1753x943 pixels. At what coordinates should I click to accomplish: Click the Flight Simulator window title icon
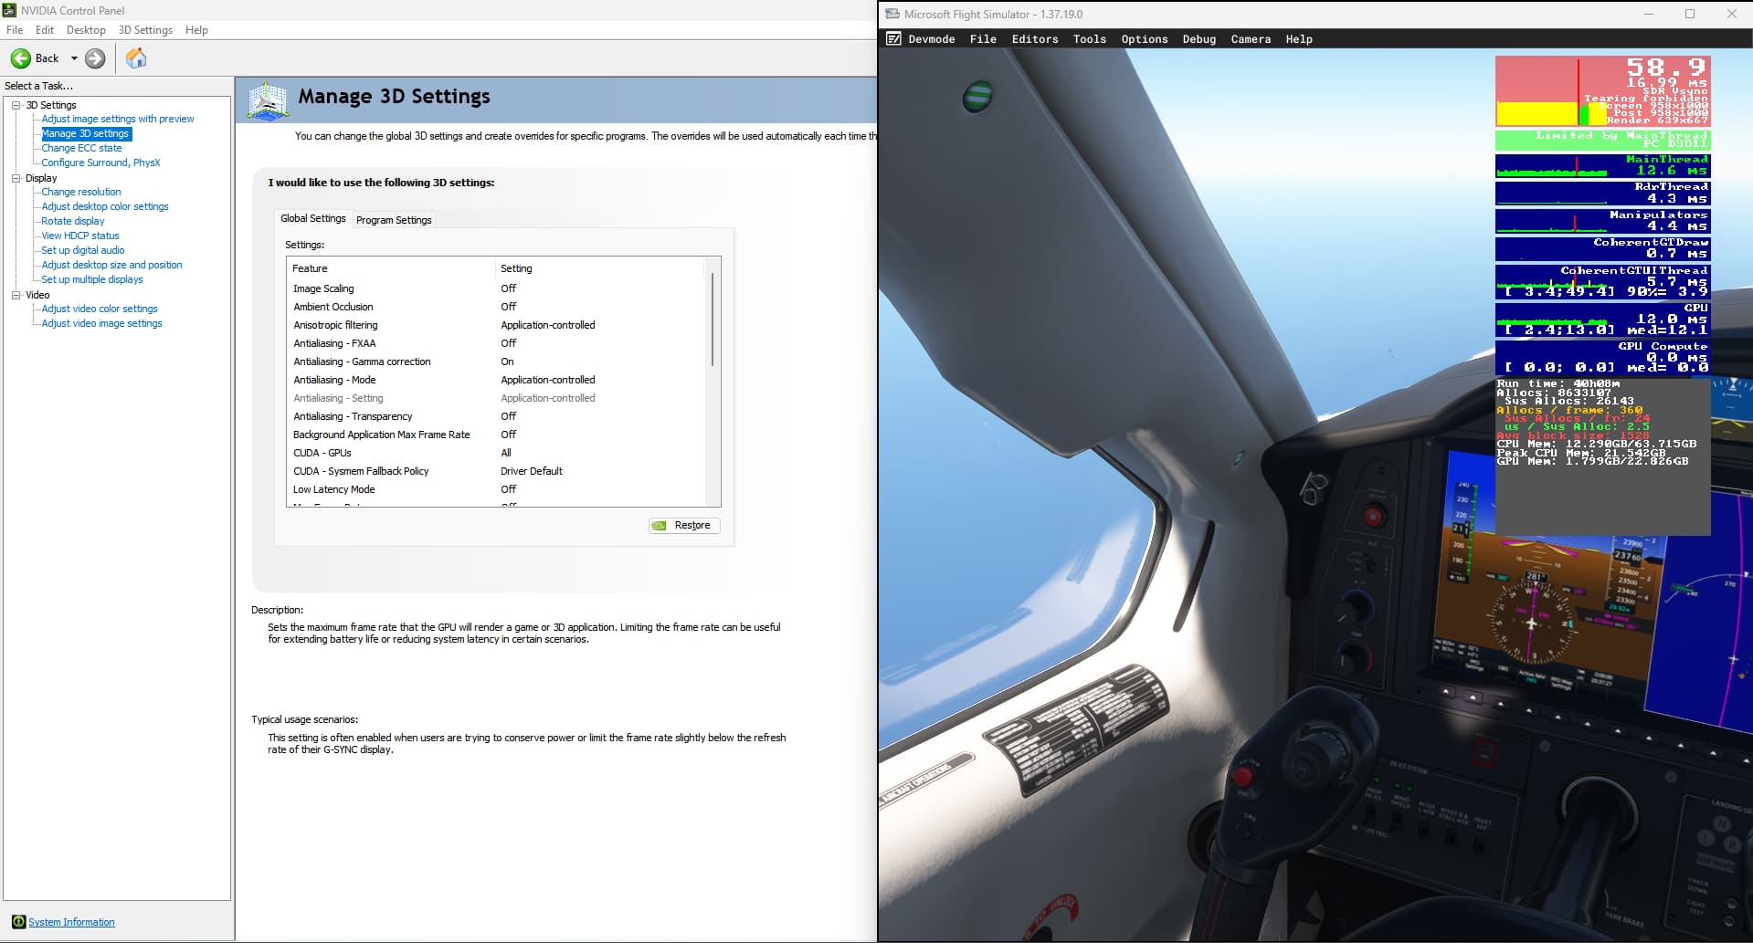(892, 14)
